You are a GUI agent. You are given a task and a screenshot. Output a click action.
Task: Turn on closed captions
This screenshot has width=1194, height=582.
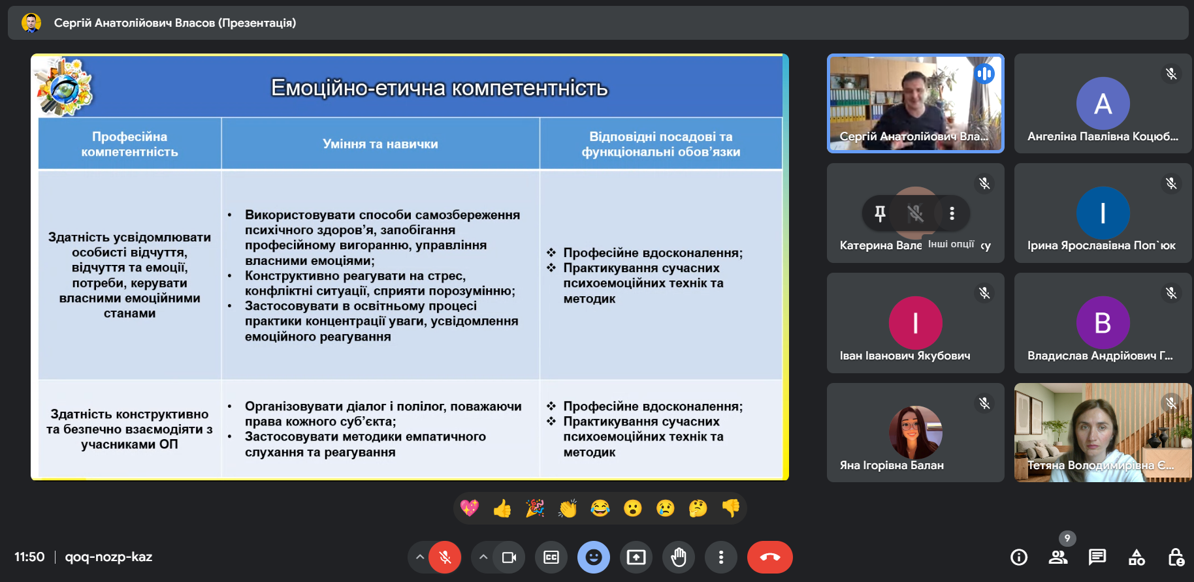tap(551, 557)
